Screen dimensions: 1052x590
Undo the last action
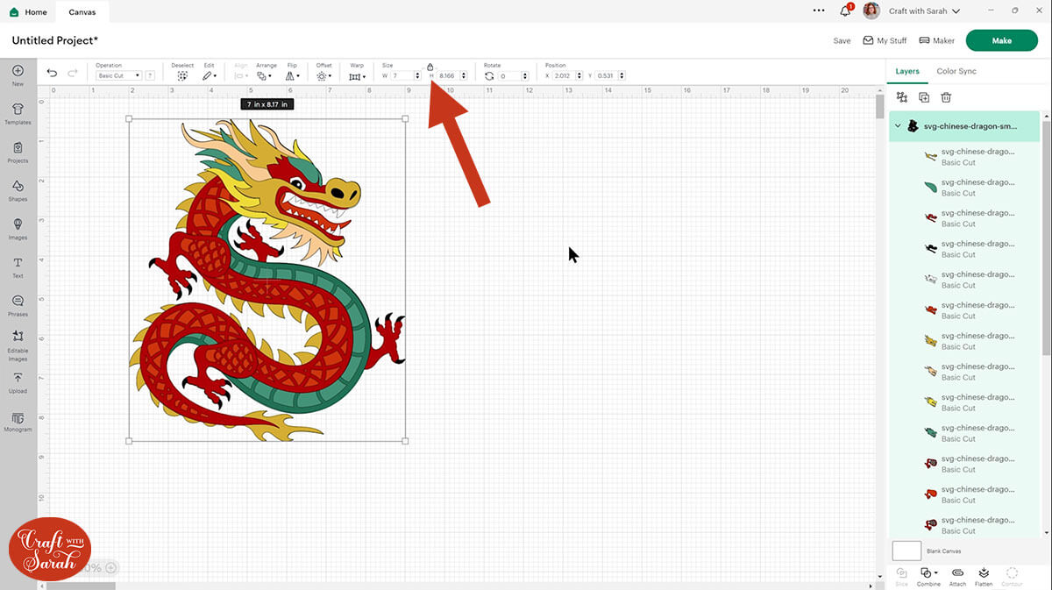click(52, 74)
